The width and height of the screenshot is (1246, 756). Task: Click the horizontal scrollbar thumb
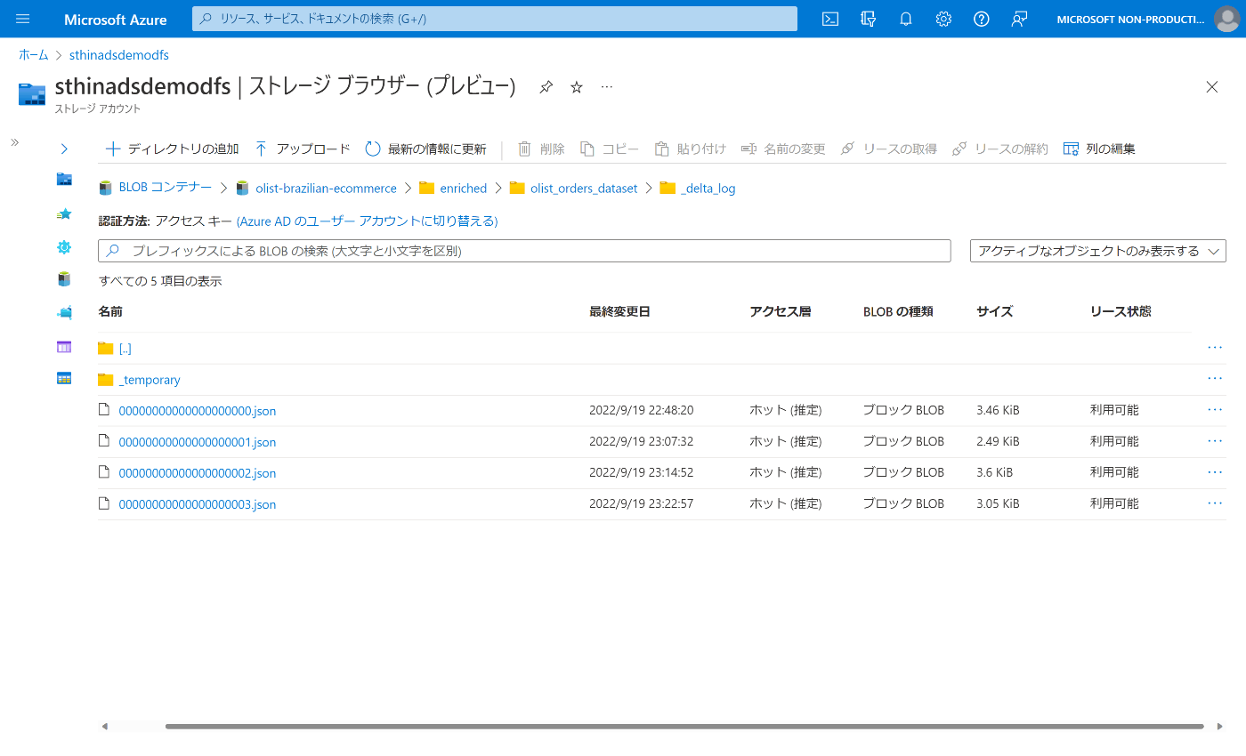[684, 727]
